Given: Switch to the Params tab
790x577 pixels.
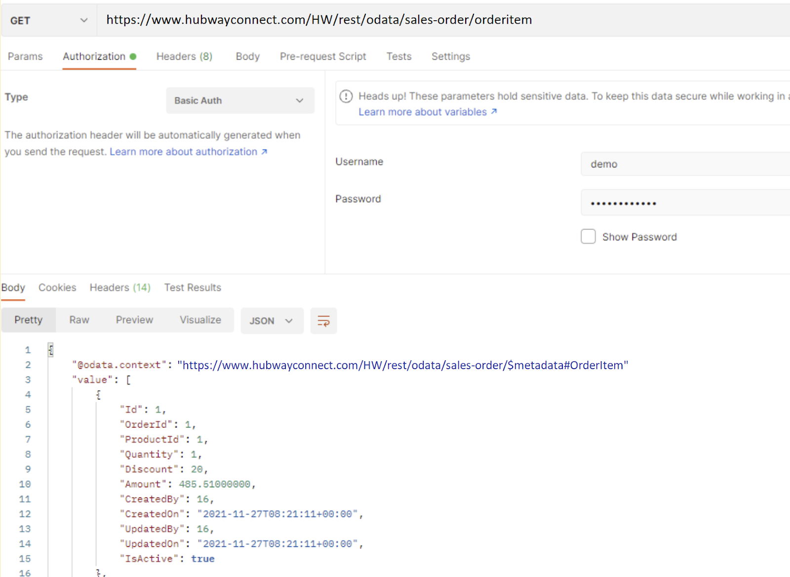Looking at the screenshot, I should point(25,57).
